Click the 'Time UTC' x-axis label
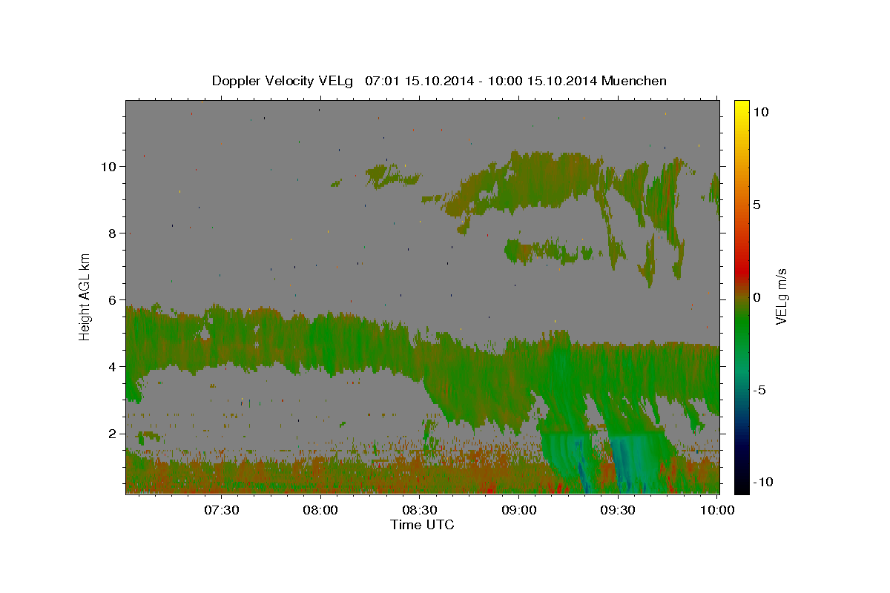The height and width of the screenshot is (593, 890). pos(422,525)
